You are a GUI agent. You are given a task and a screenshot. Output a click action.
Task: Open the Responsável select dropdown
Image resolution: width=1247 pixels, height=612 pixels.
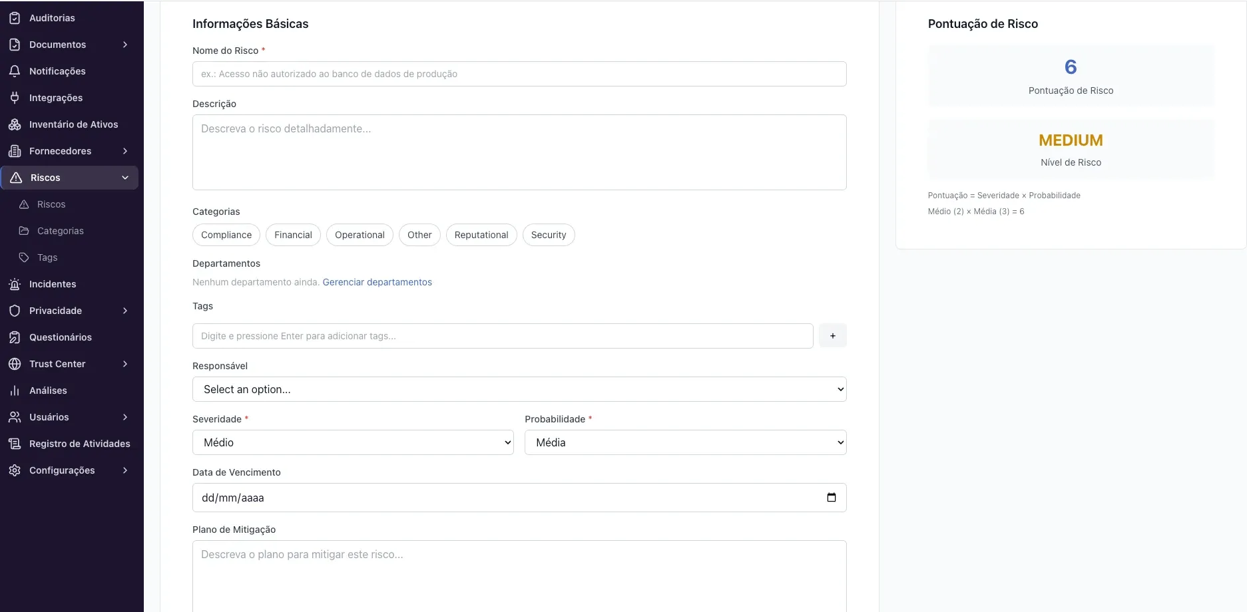[519, 389]
